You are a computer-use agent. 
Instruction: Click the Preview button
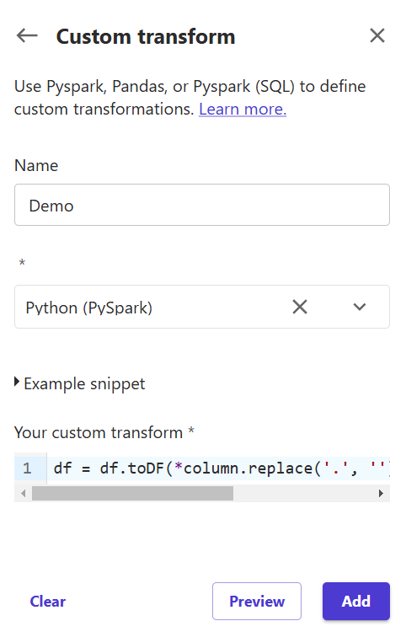257,602
